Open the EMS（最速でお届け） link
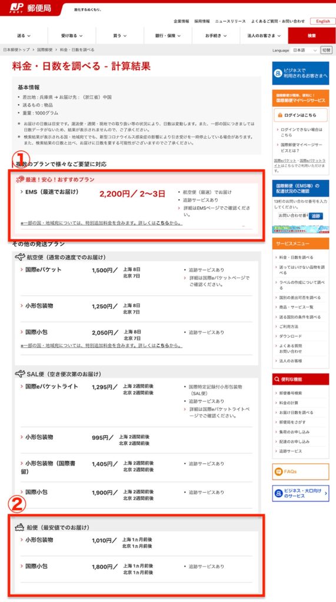 click(52, 192)
